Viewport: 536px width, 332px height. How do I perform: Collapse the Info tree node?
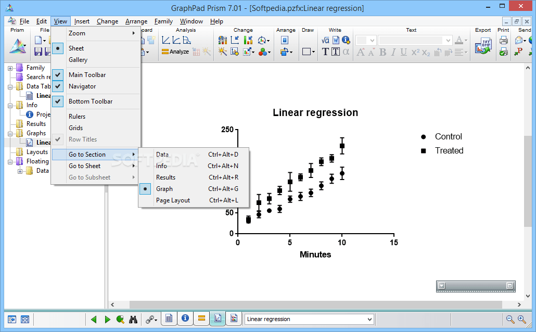tap(10, 106)
